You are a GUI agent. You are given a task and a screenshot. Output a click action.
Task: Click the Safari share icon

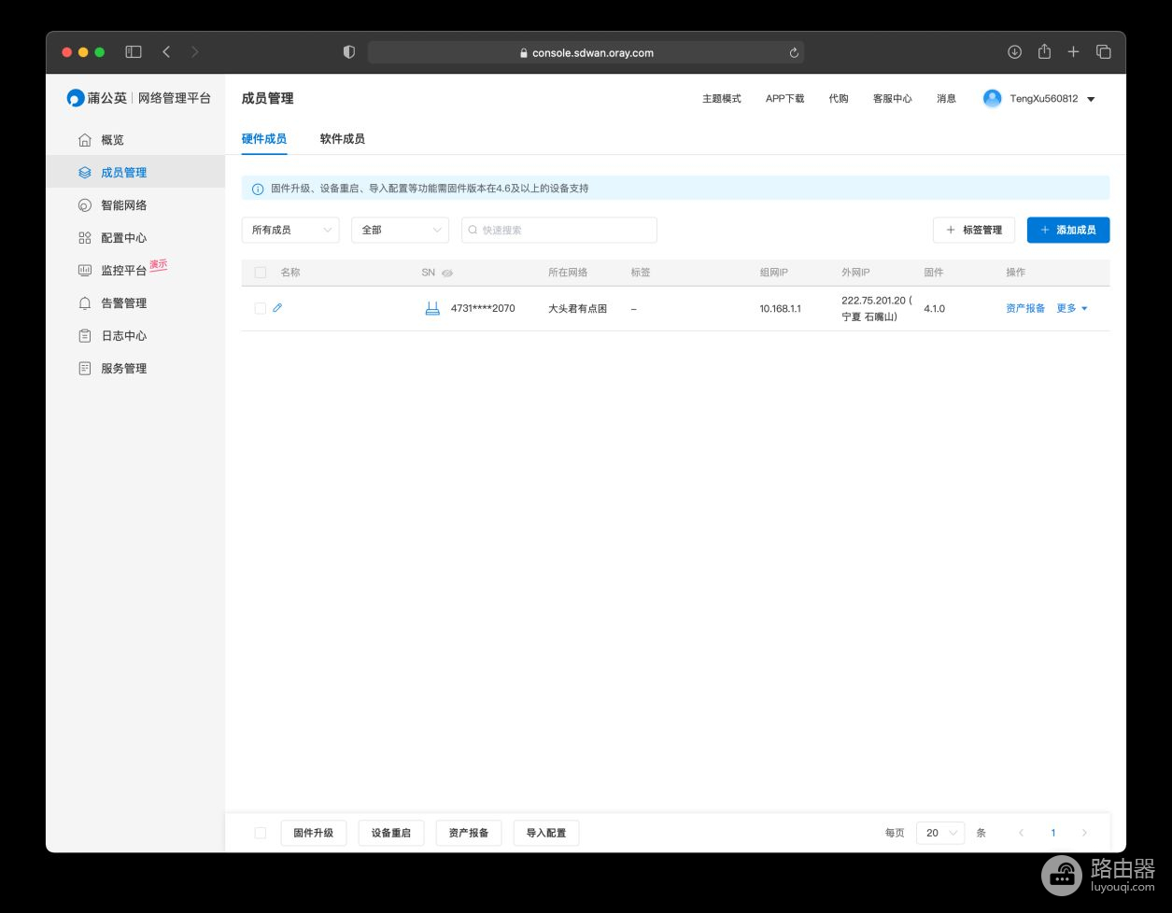click(x=1044, y=52)
